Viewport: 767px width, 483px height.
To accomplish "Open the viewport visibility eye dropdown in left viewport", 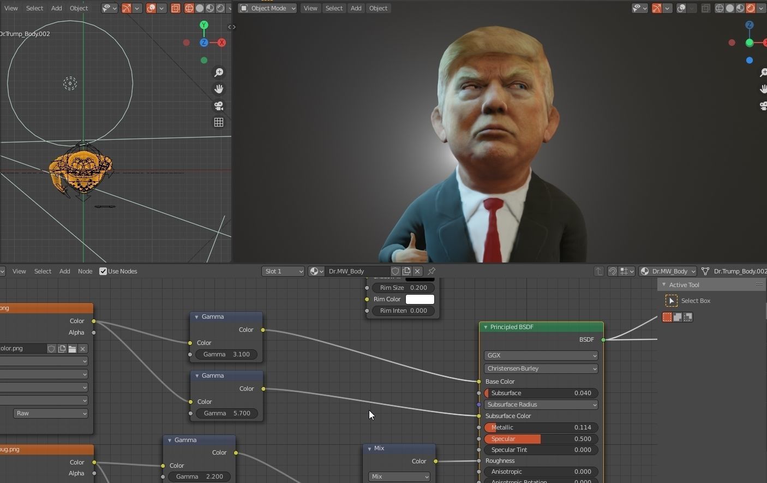I will pos(109,8).
